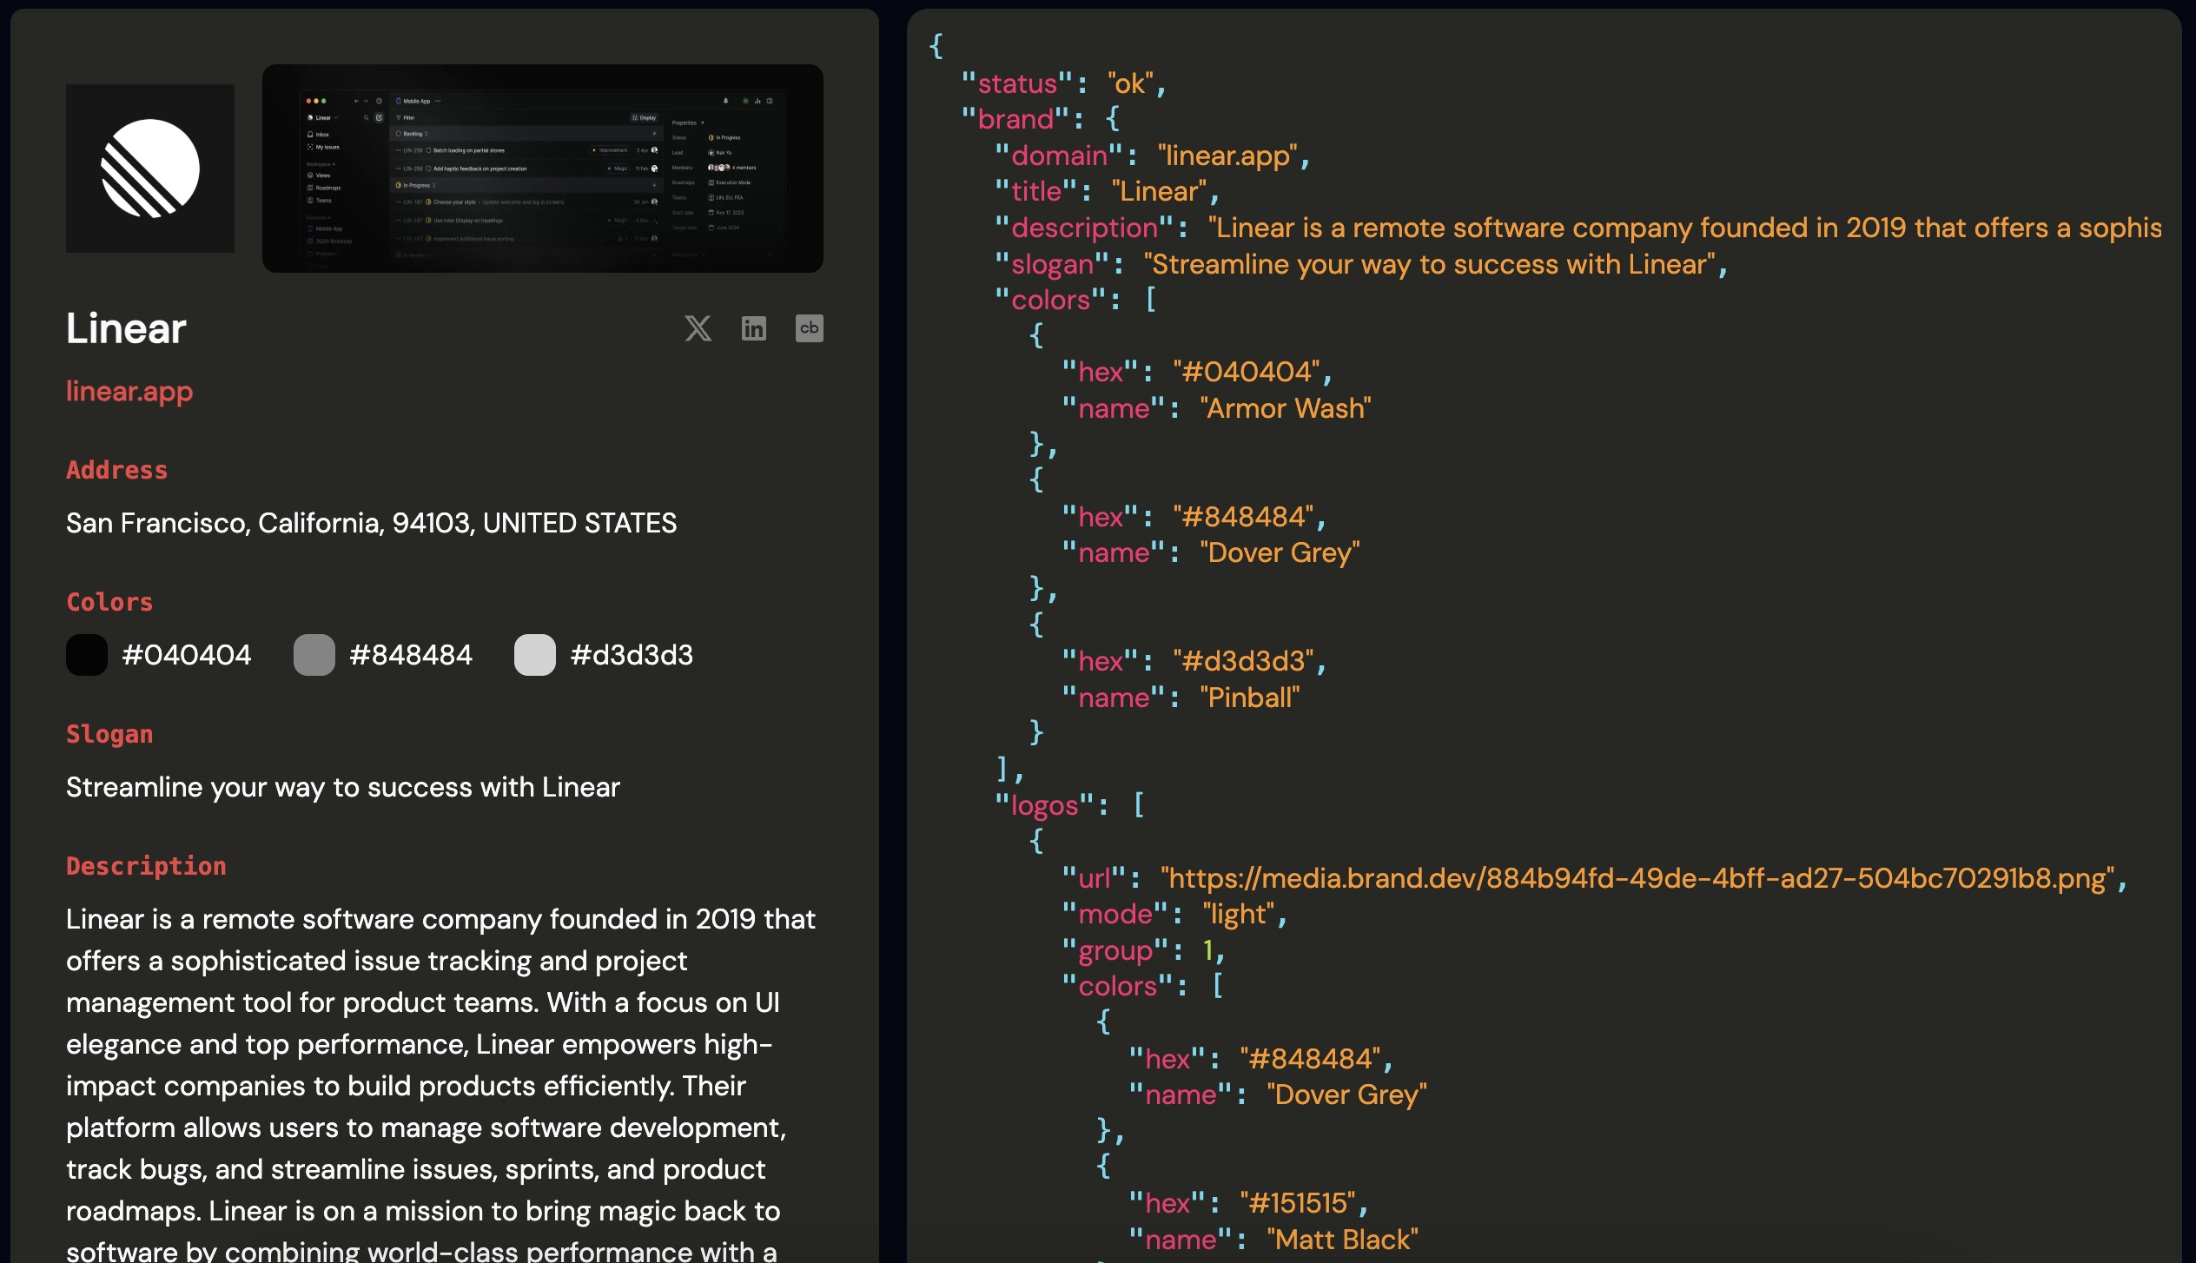
Task: Click the "mode" key in the JSON
Action: point(1115,914)
